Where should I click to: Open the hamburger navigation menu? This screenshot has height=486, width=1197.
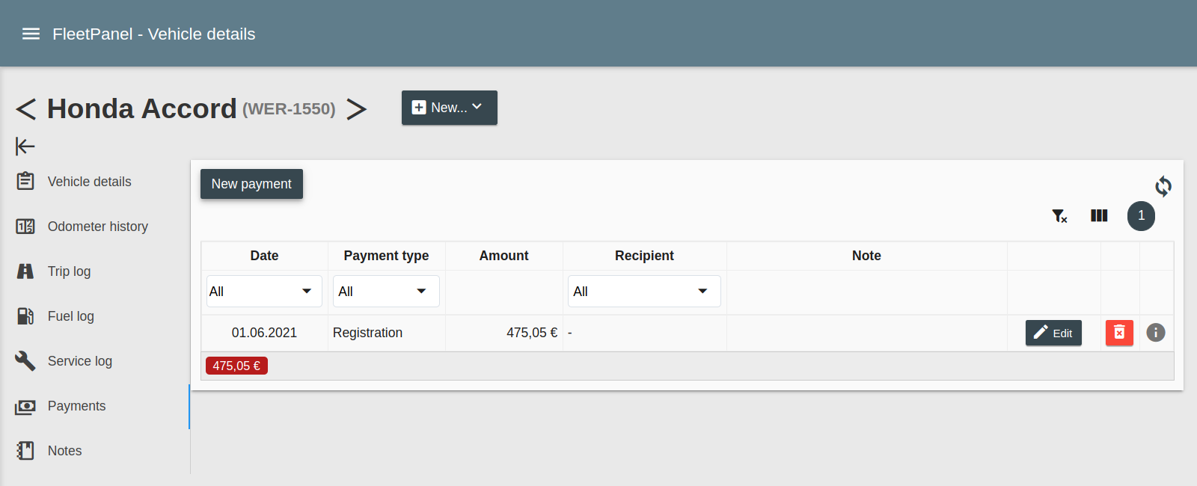(31, 34)
